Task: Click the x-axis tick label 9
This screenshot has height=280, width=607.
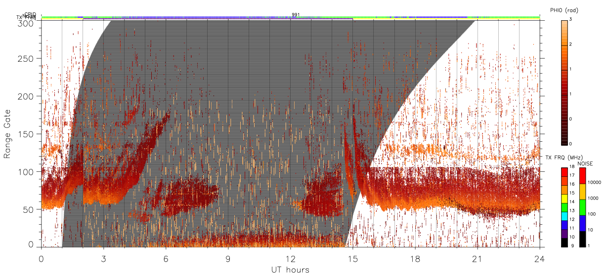Action: coord(228,259)
